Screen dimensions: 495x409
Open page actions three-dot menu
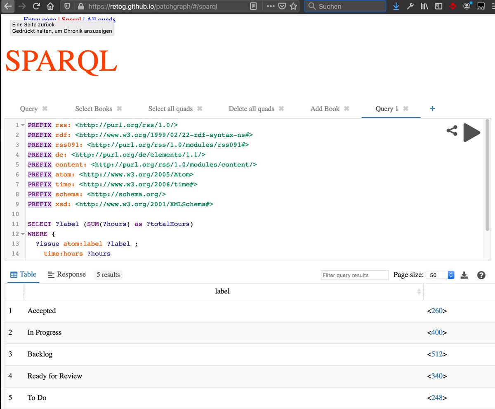(271, 6)
